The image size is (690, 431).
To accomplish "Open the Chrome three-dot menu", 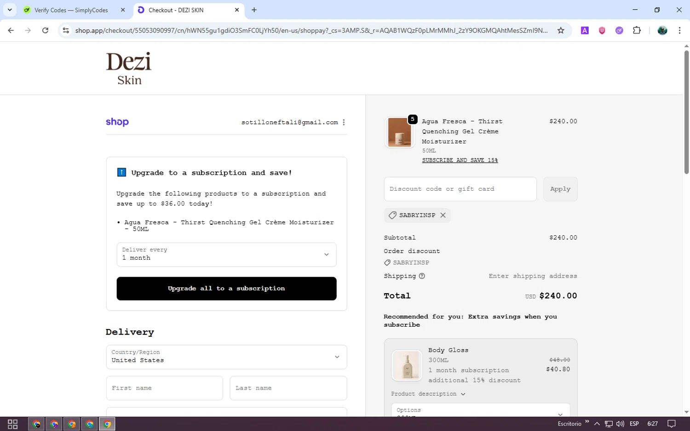I will pos(679,30).
